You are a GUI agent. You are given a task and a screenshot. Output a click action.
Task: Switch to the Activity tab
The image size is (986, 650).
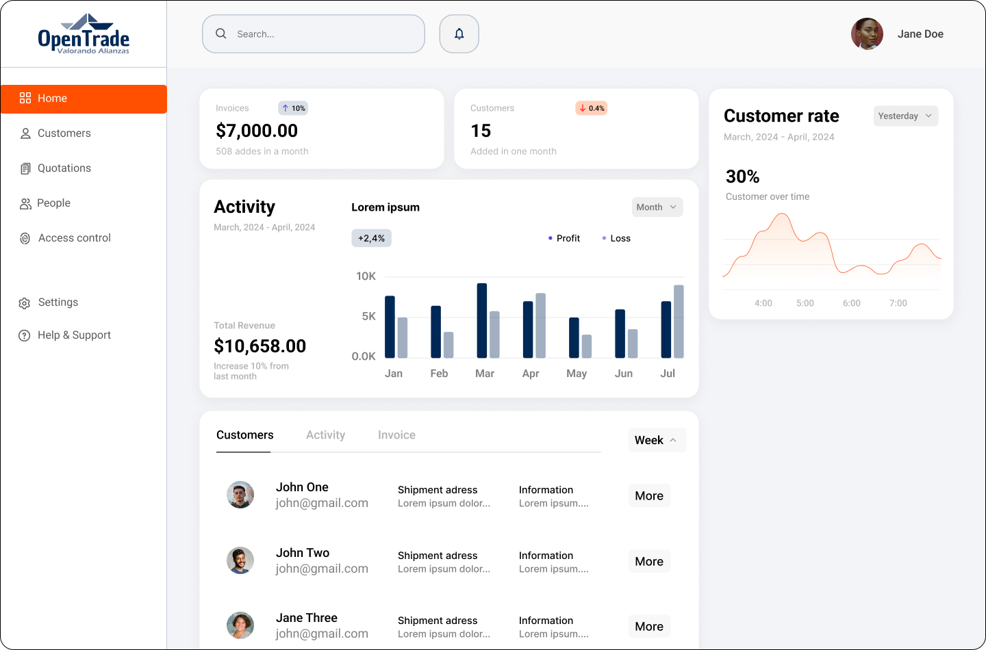coord(325,435)
